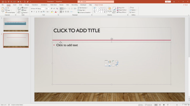The width and height of the screenshot is (190, 106).
Task: Click the Sign in button
Action: tap(168, 1)
